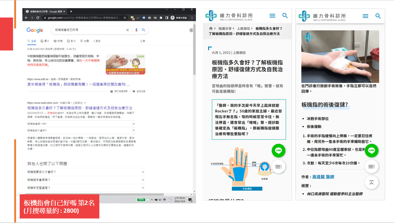394x223 pixels.
Task: Click into the Google search input field
Action: point(89,30)
